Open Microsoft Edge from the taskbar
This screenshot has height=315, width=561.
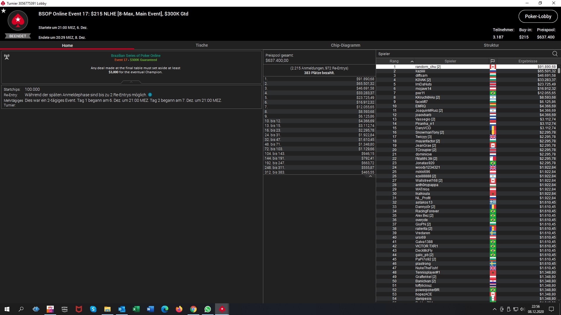[x=165, y=309]
